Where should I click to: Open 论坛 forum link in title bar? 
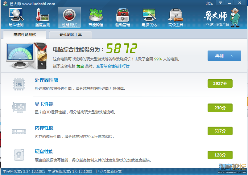tap(209, 3)
